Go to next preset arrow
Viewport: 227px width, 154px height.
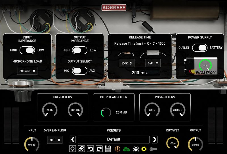[x=155, y=139]
